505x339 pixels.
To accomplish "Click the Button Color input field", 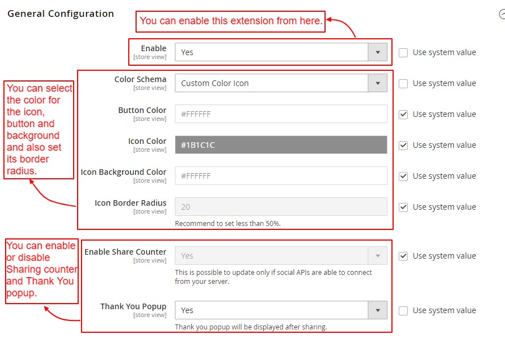I will click(281, 114).
